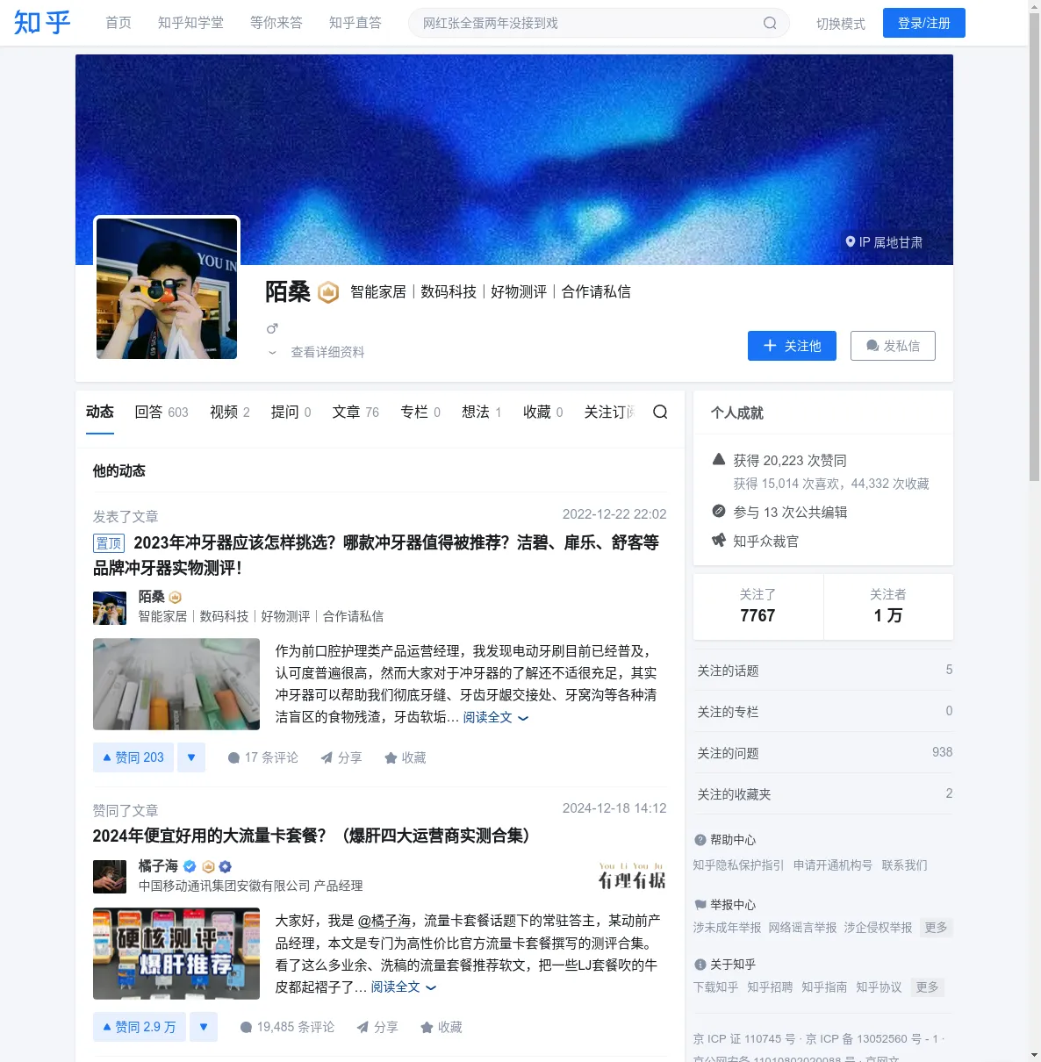The width and height of the screenshot is (1041, 1062).
Task: Click the Zhihu 知乎 logo
Action: click(x=42, y=23)
